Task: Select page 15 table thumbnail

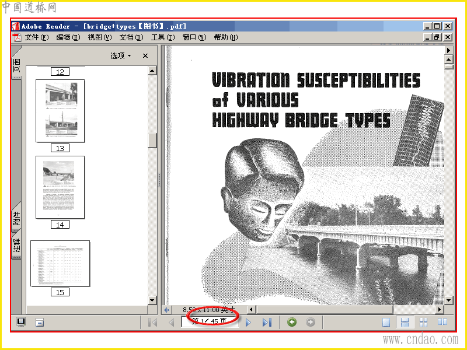Action: tap(60, 264)
